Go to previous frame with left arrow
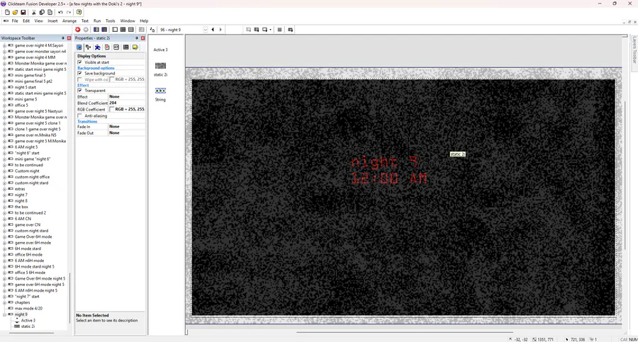This screenshot has width=638, height=342. click(x=213, y=30)
